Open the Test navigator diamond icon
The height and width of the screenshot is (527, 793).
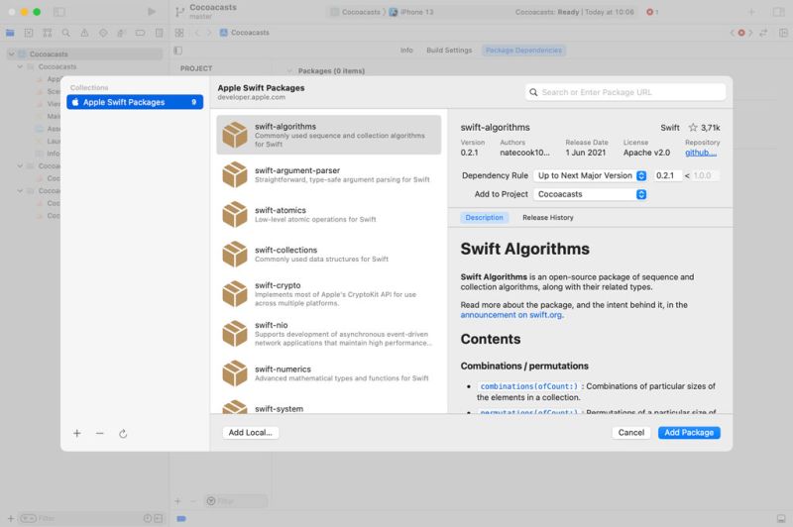103,33
